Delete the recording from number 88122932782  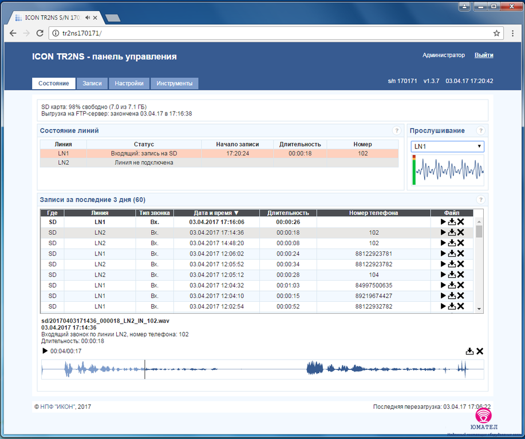tap(461, 306)
